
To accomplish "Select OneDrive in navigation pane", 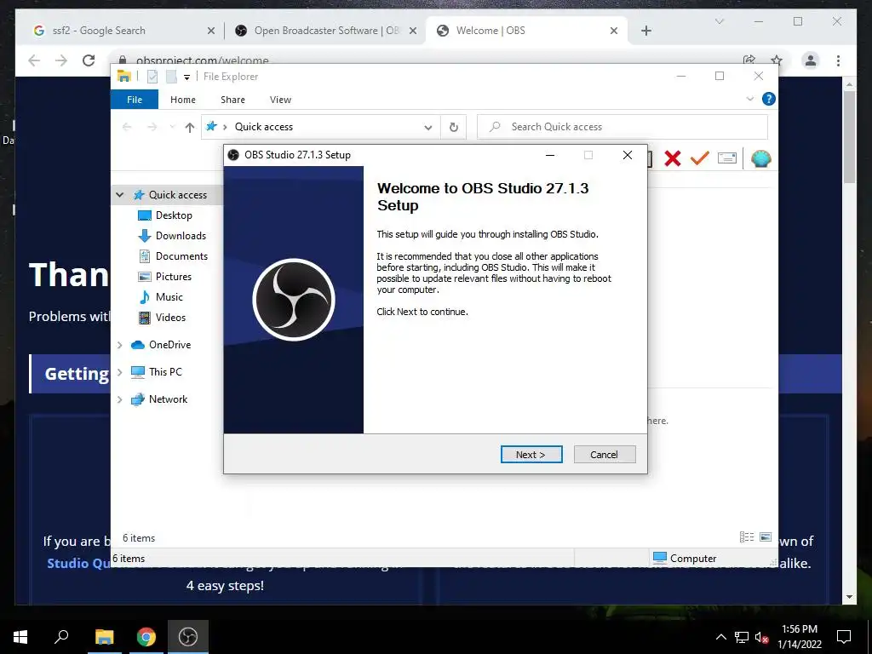I will coord(169,345).
